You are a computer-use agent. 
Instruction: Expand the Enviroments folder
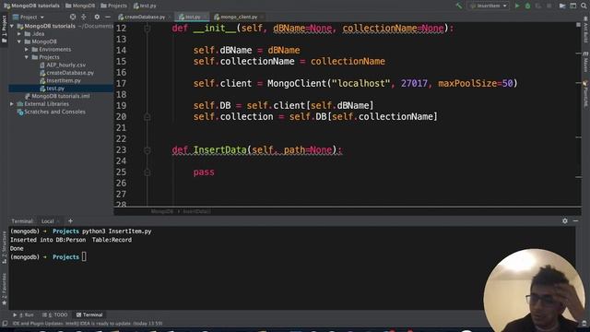click(x=27, y=49)
